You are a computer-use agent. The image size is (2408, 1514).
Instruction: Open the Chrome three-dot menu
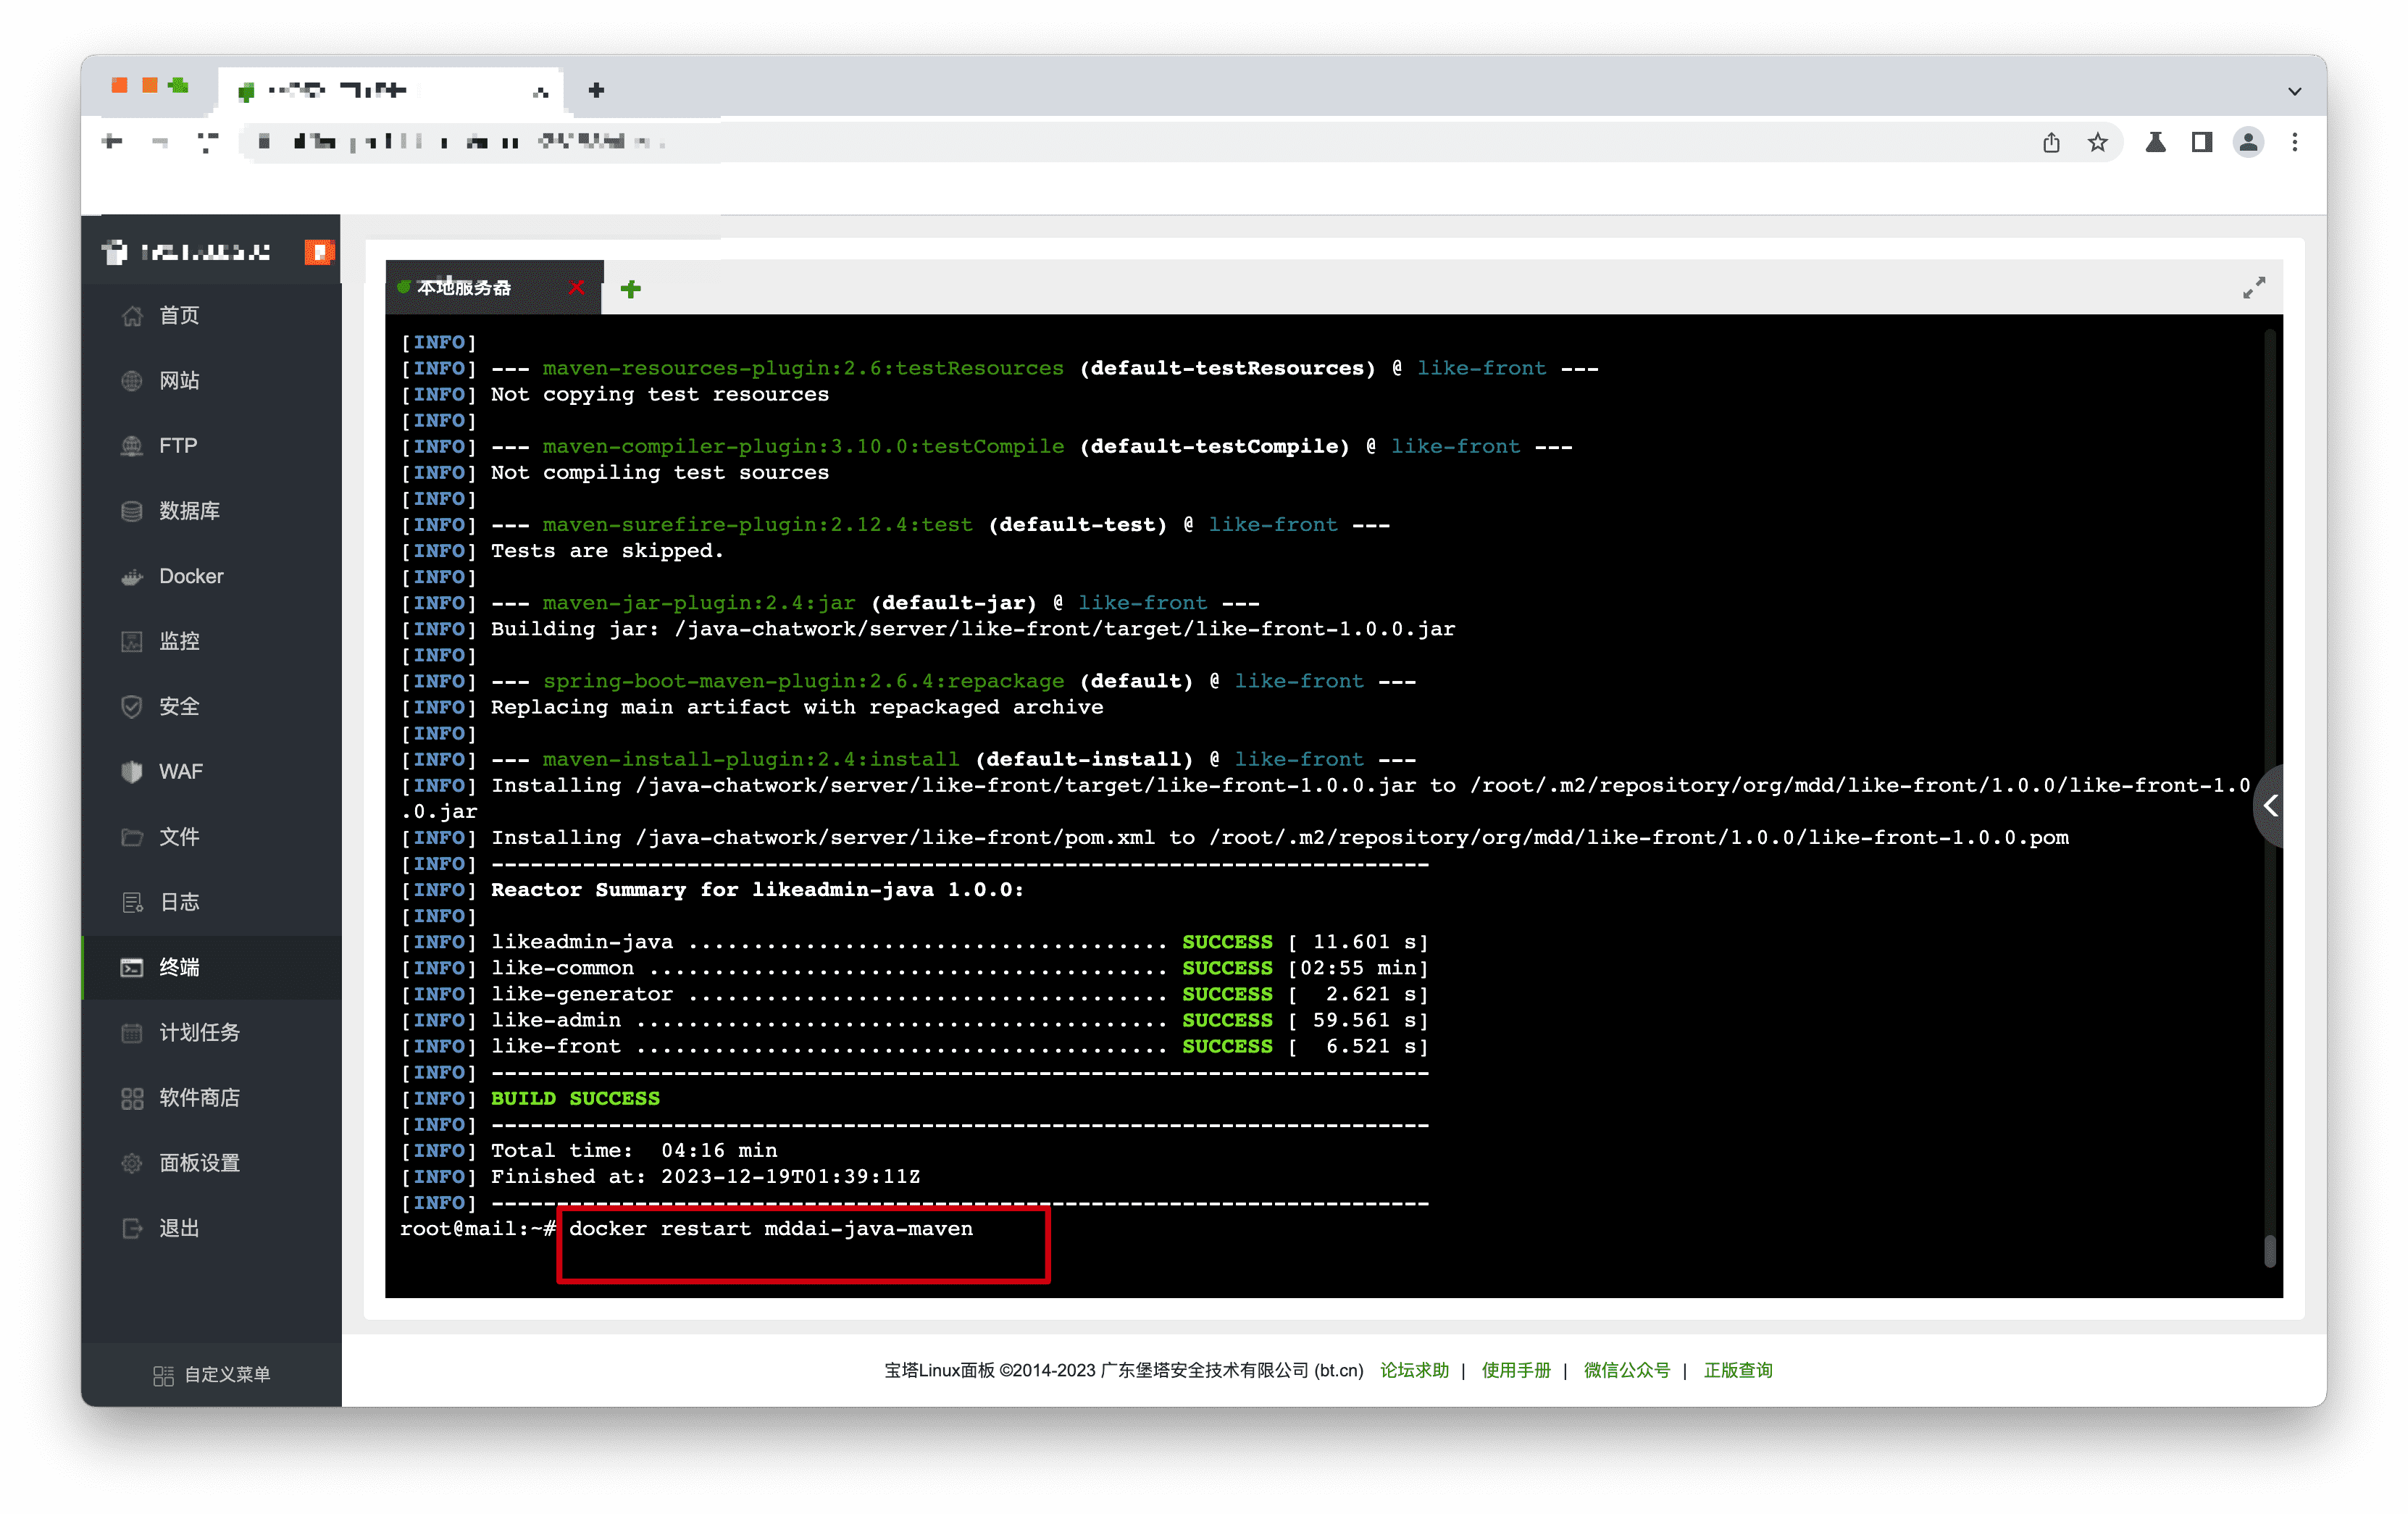2295,142
